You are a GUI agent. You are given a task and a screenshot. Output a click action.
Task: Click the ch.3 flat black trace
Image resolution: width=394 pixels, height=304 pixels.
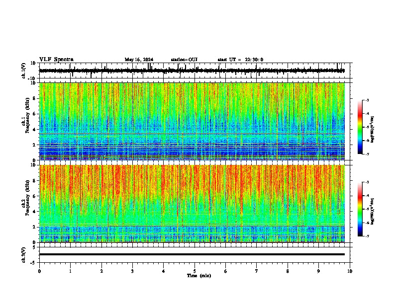pos(192,254)
